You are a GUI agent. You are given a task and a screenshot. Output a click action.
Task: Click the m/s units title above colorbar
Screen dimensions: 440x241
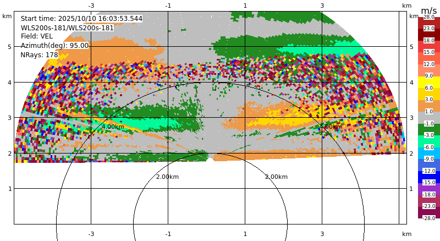pos(429,10)
